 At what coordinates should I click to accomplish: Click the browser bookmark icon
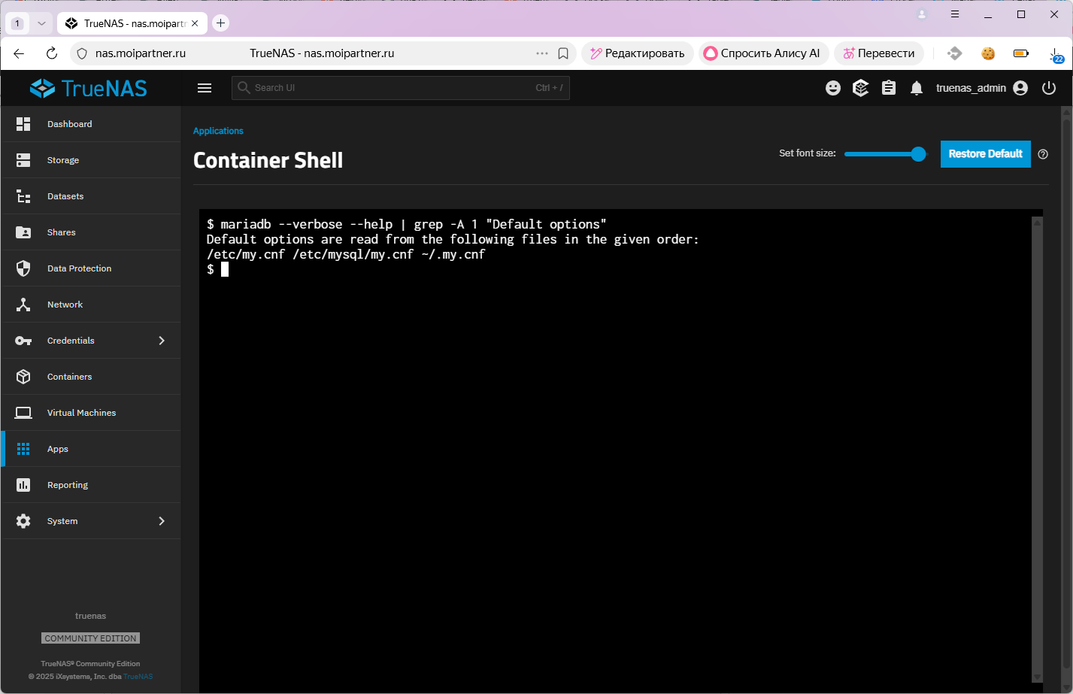point(563,53)
